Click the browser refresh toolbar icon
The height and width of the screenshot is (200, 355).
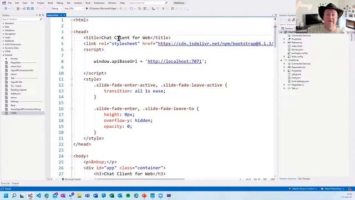pyautogui.click(x=131, y=8)
